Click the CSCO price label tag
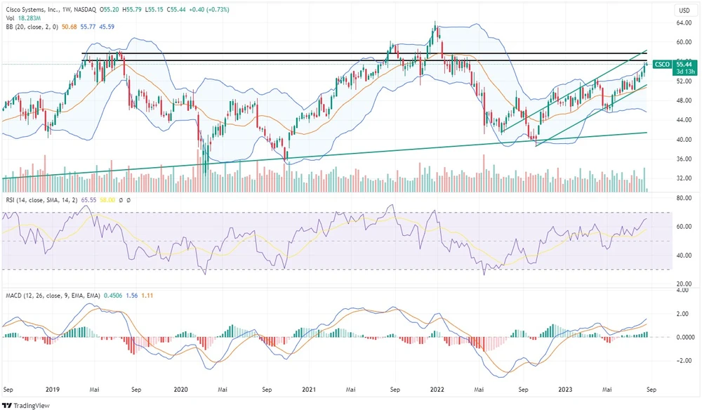This screenshot has width=702, height=410. point(662,64)
